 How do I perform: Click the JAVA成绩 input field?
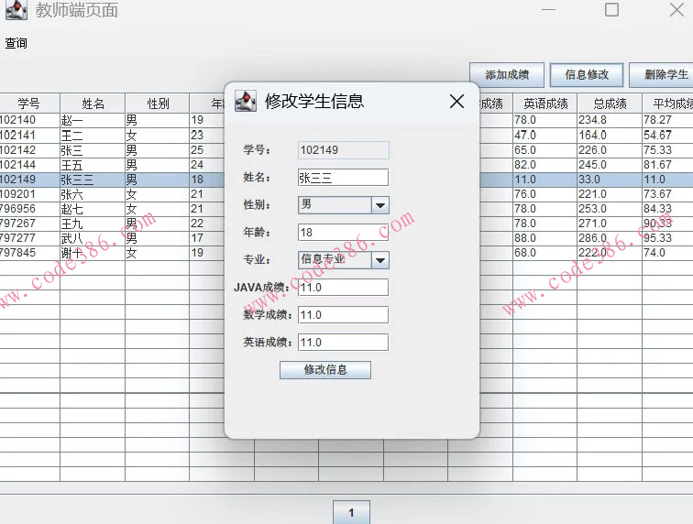point(344,287)
